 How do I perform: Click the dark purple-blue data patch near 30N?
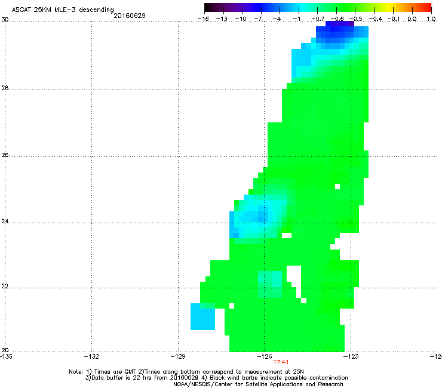pos(339,24)
